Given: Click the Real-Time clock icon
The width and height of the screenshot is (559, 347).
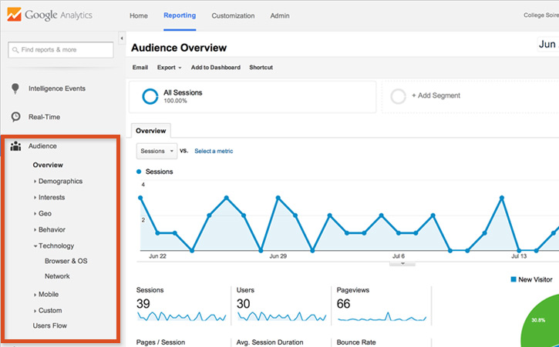Looking at the screenshot, I should pyautogui.click(x=15, y=117).
